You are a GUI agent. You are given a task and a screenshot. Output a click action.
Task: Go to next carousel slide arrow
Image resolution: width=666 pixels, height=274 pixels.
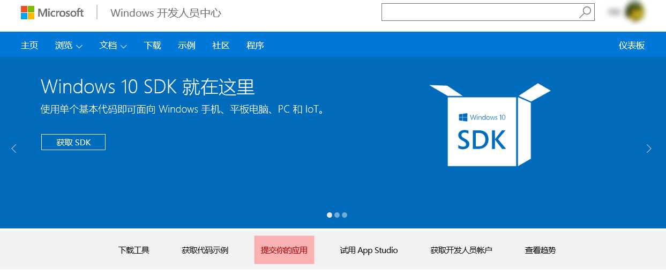click(x=649, y=149)
